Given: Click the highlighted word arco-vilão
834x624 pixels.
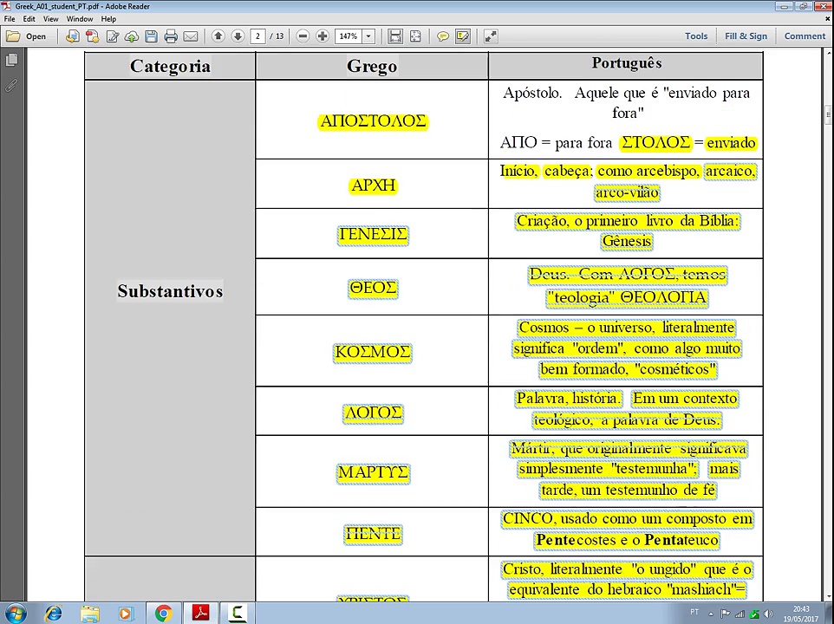Looking at the screenshot, I should coord(627,192).
